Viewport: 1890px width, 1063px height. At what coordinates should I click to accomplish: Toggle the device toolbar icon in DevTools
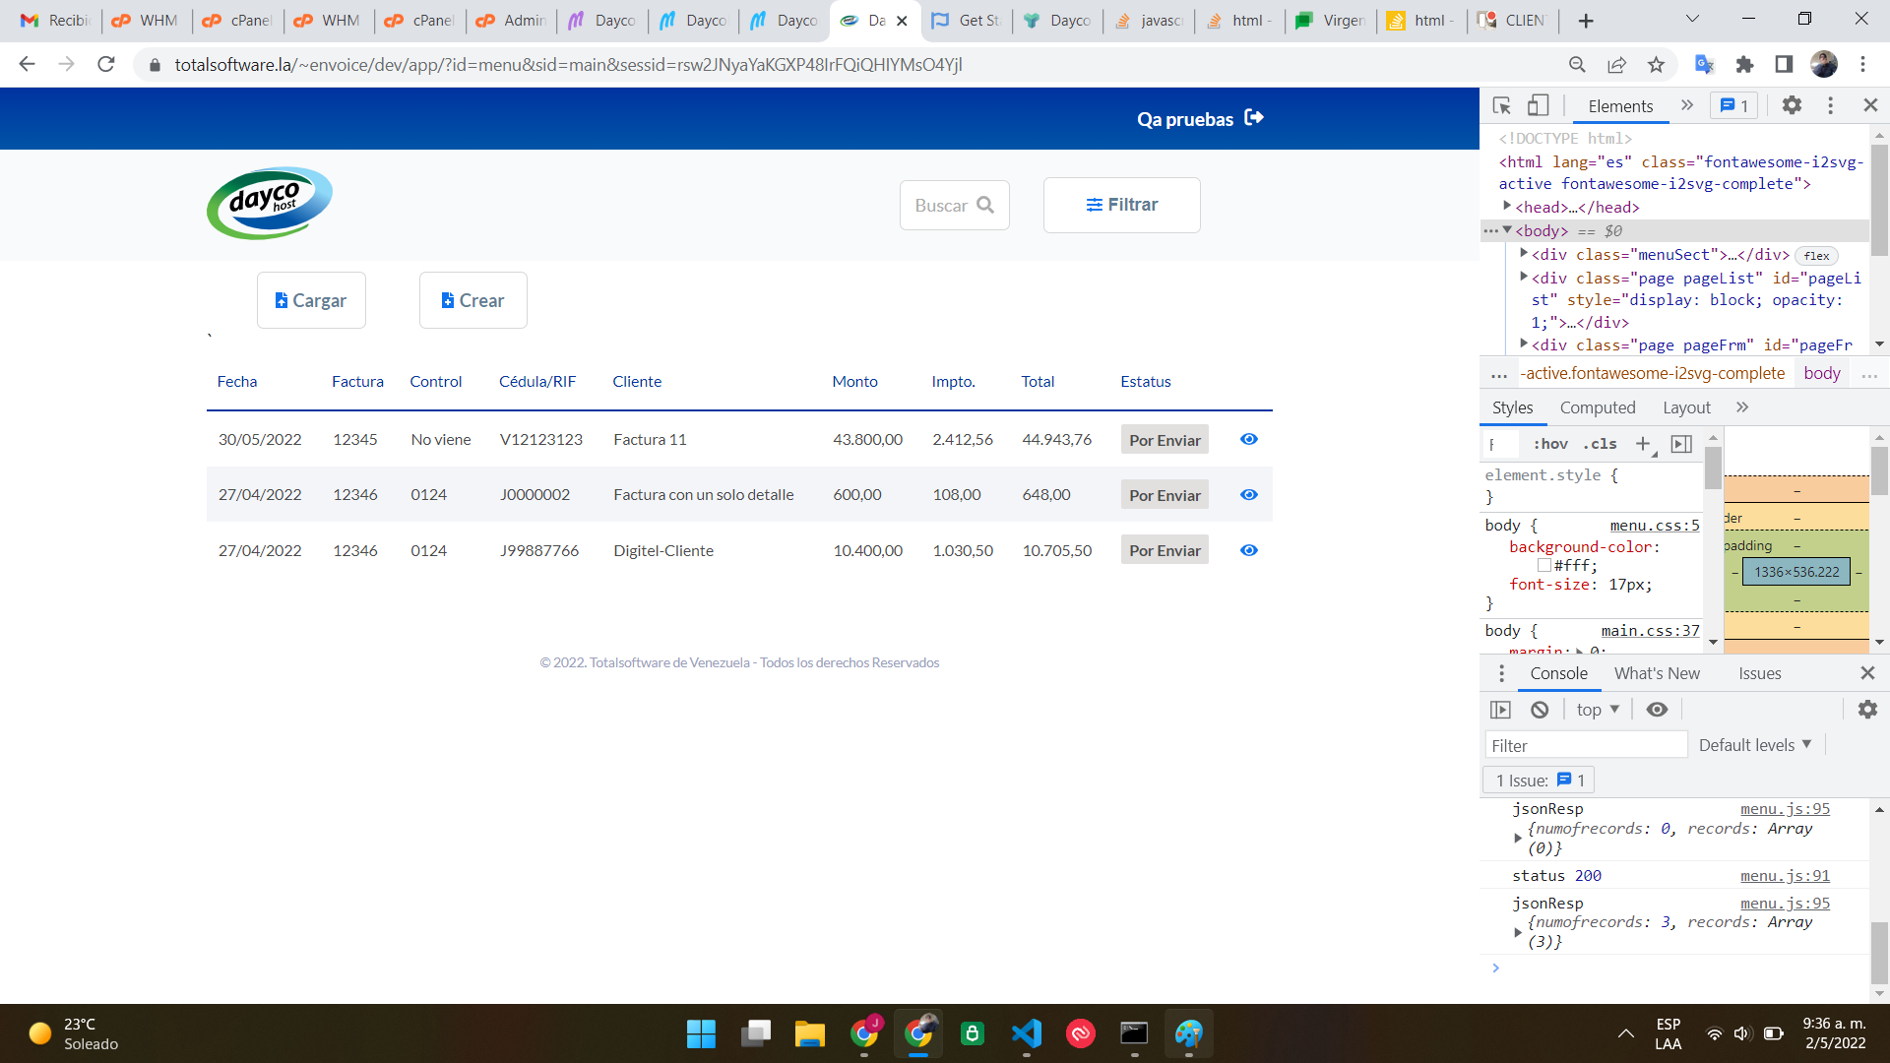[1538, 105]
